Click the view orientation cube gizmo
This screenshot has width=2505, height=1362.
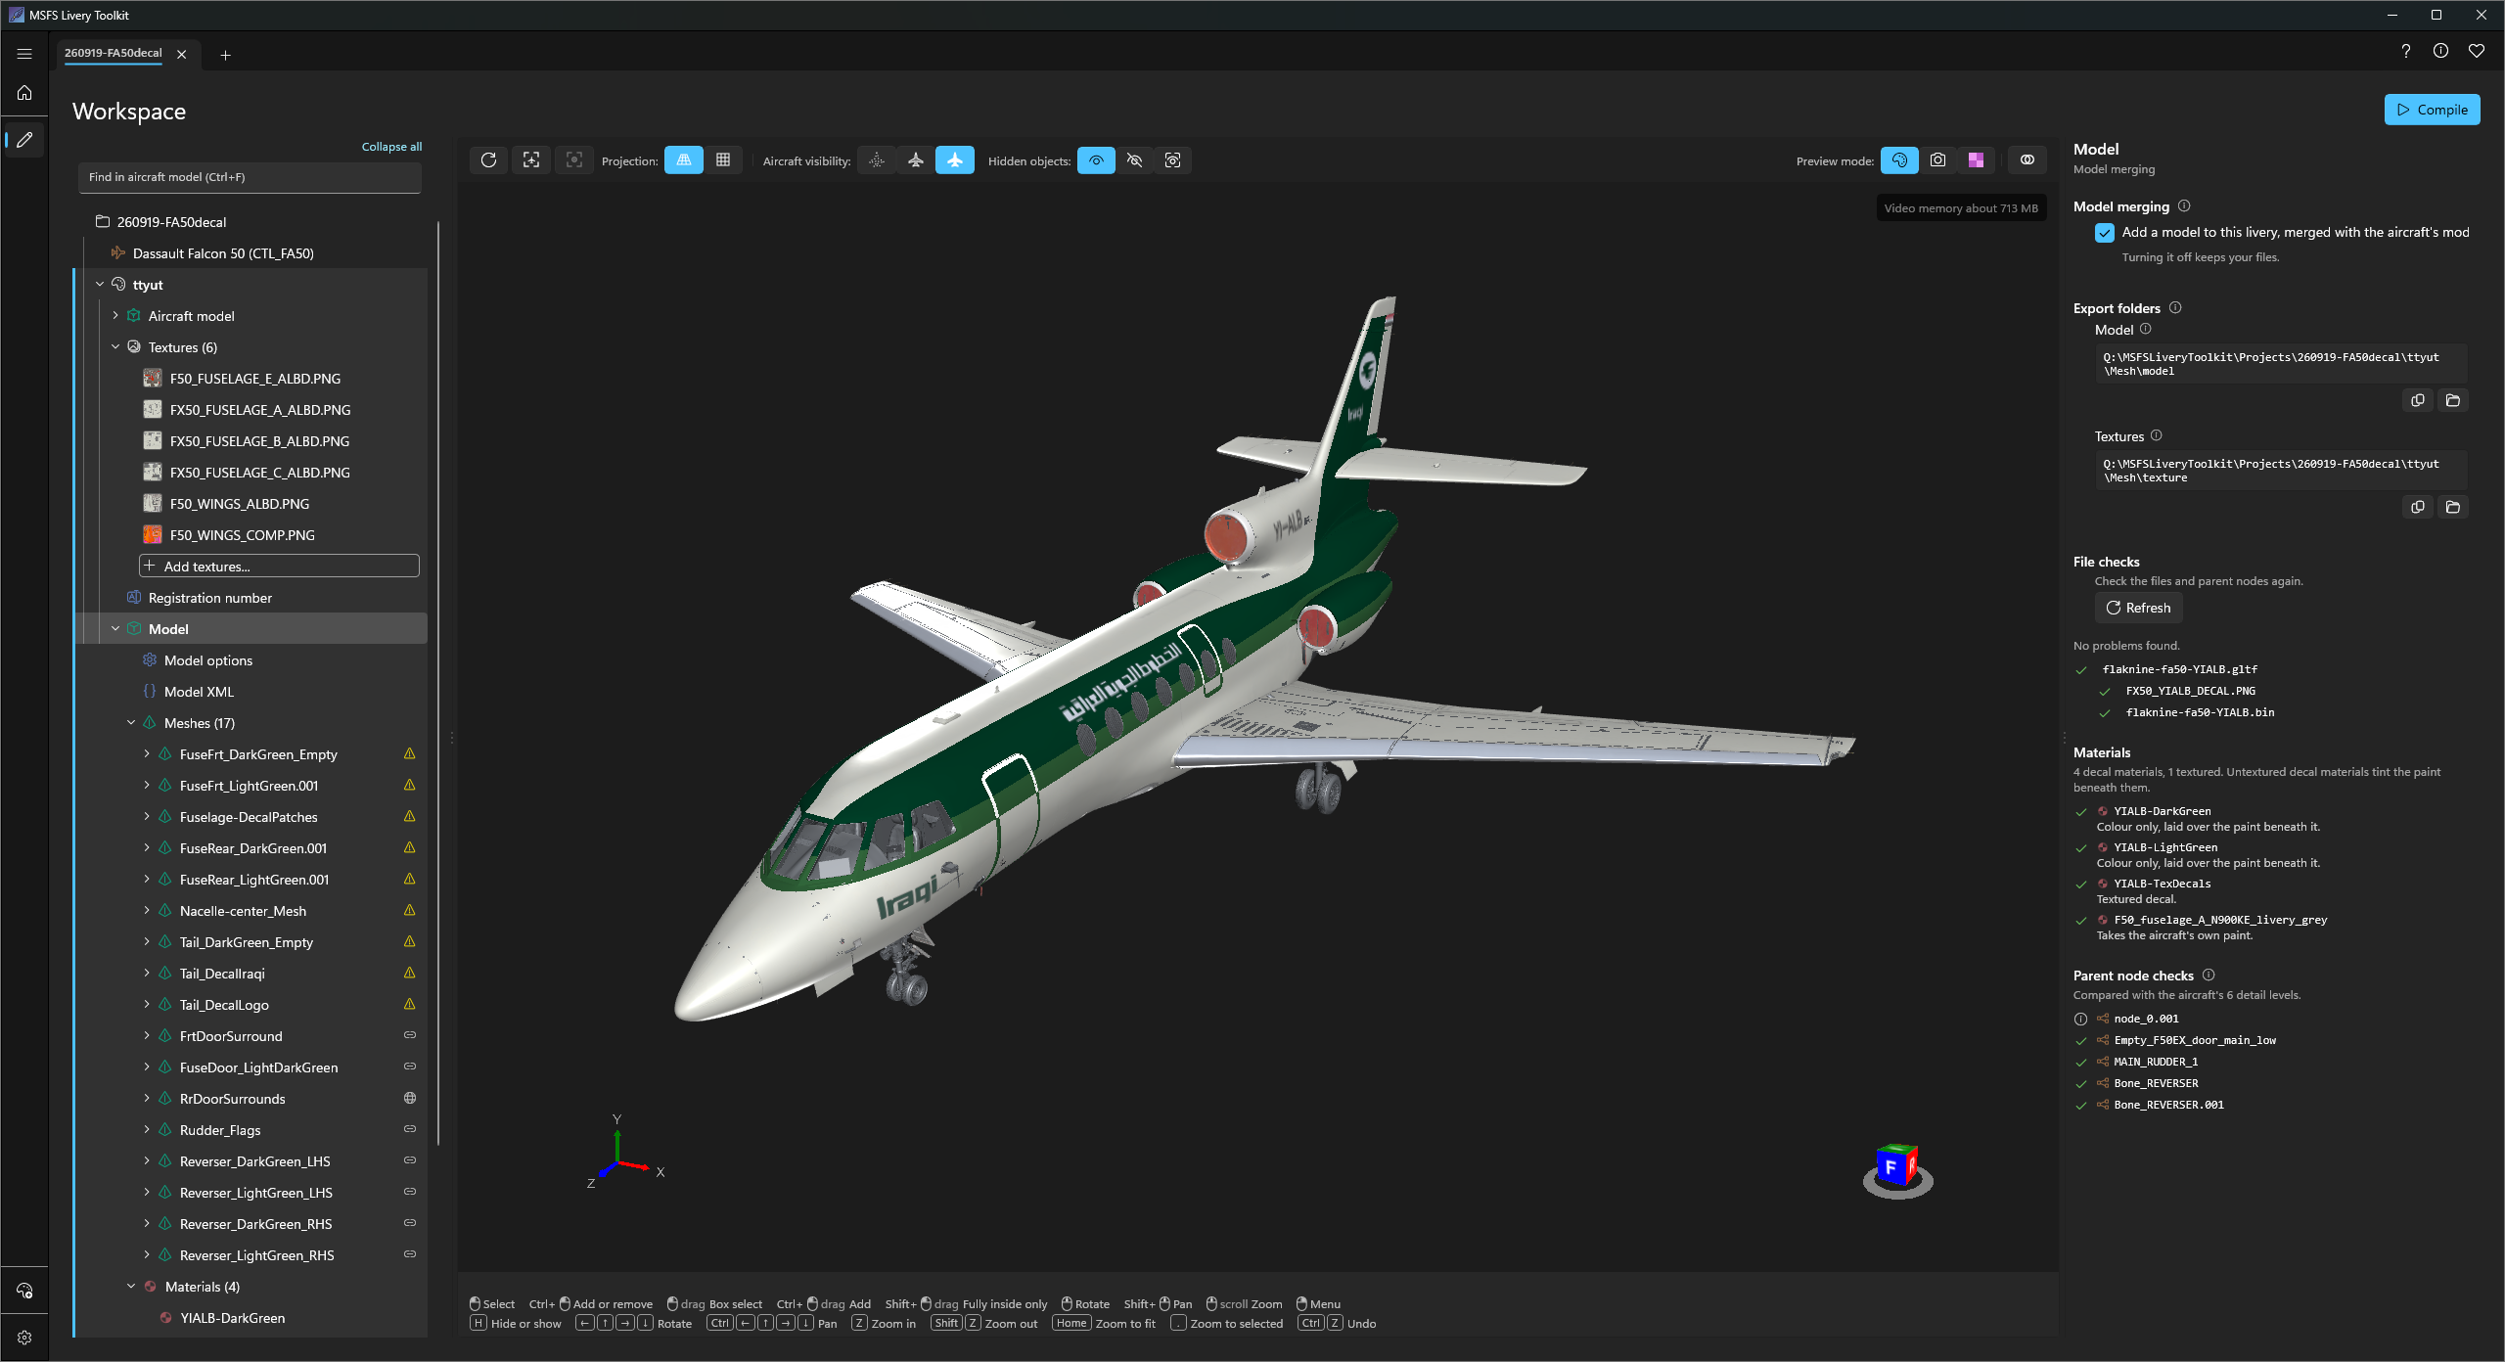click(x=1897, y=1170)
